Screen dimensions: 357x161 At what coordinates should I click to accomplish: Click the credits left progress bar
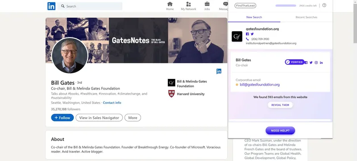pos(286,5)
